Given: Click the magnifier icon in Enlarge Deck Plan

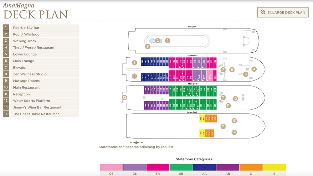Looking at the screenshot, I should click(x=263, y=12).
